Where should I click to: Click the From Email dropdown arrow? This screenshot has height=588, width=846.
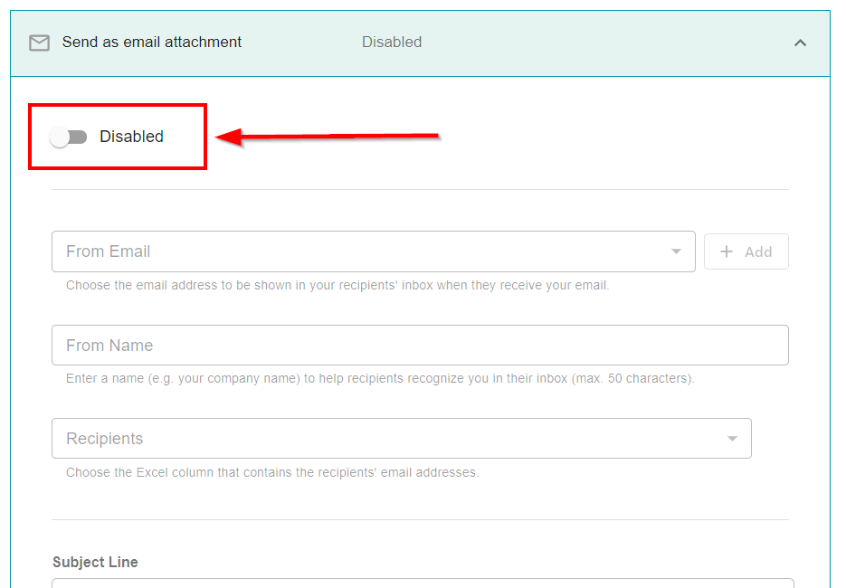point(676,251)
